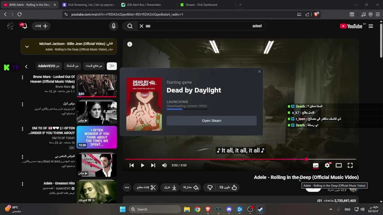Open Adele - Greatest Hits playlist thumbnail
This screenshot has width=383, height=215.
(97, 192)
